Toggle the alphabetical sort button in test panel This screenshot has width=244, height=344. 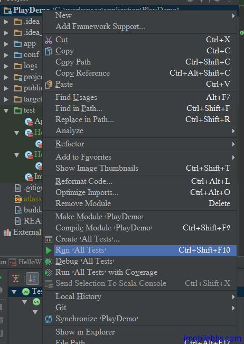[32, 278]
